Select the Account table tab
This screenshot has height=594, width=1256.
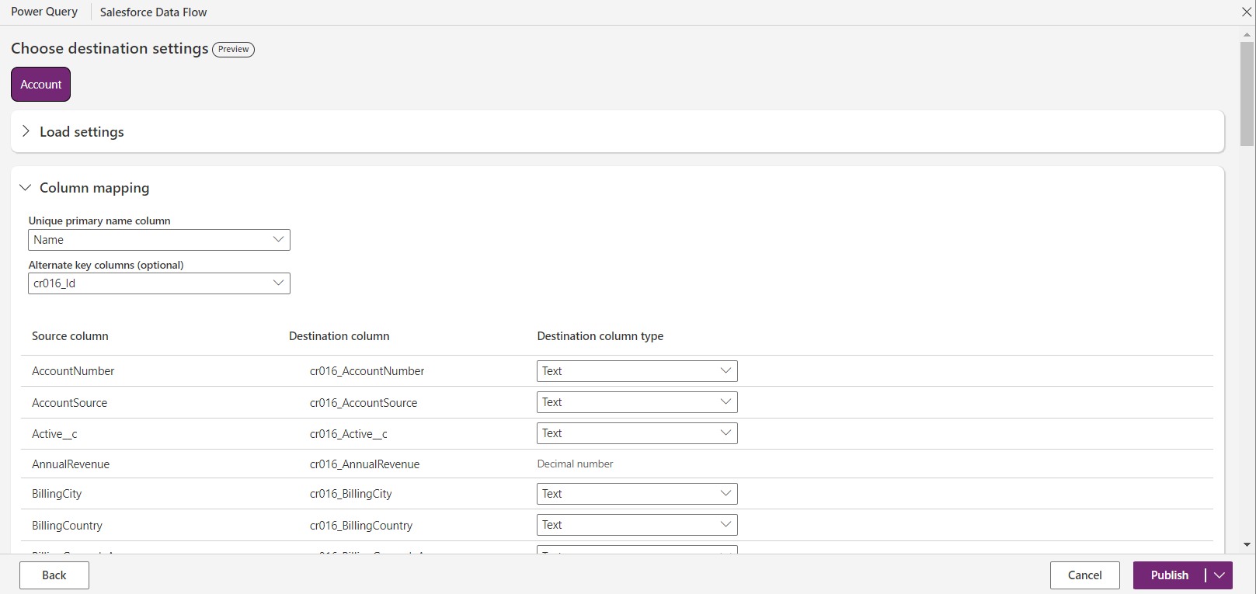click(40, 85)
